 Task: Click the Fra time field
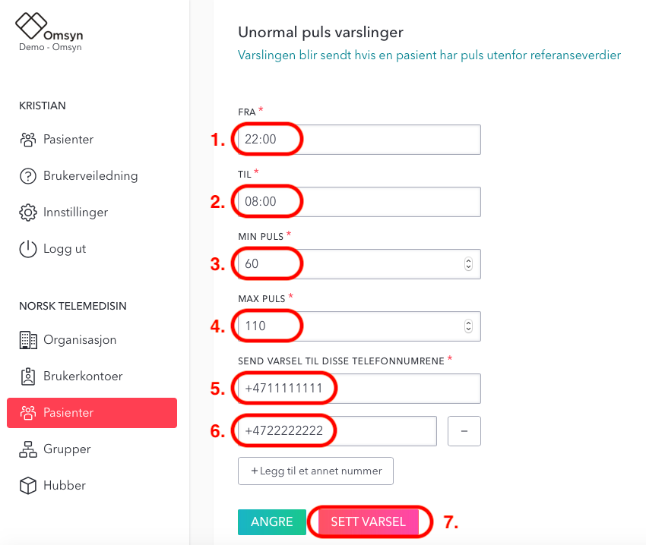click(359, 140)
